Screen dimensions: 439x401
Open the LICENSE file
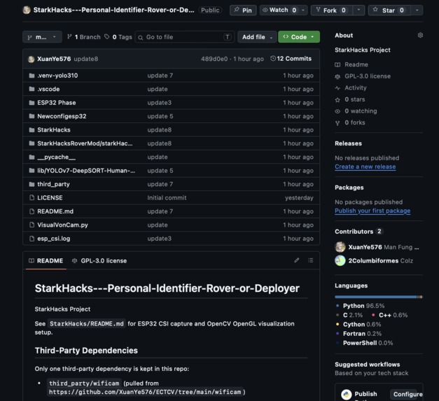(50, 198)
